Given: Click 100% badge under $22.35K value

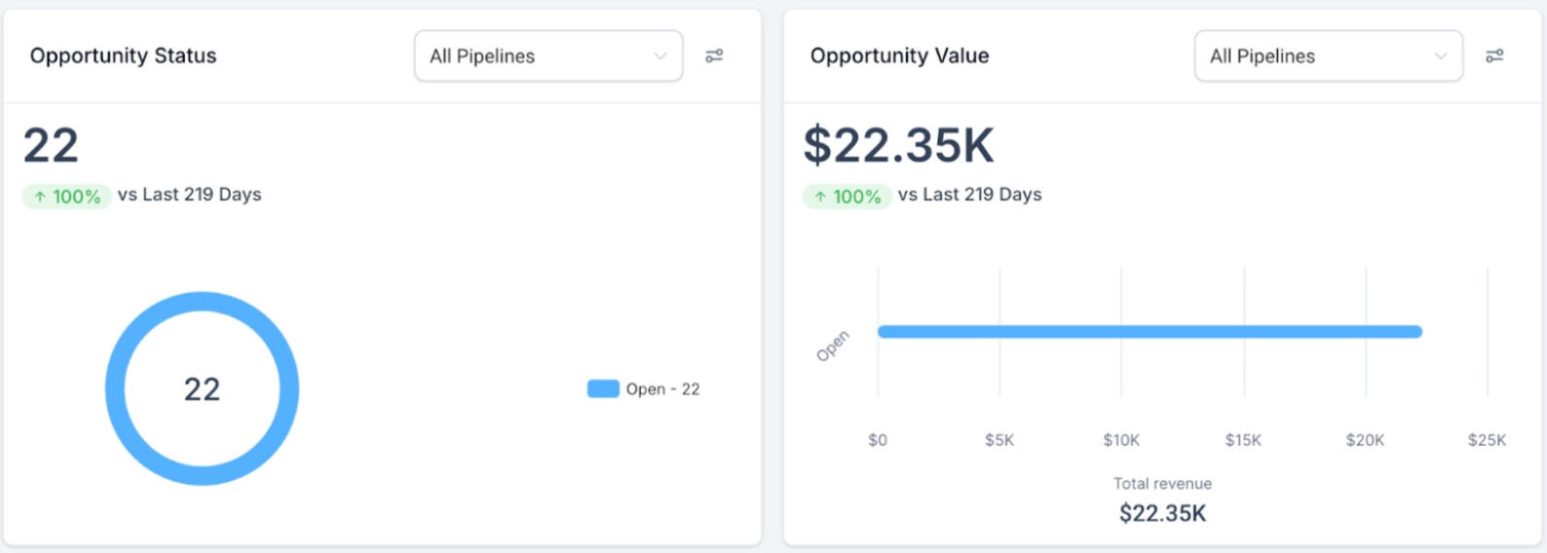Looking at the screenshot, I should (x=848, y=197).
